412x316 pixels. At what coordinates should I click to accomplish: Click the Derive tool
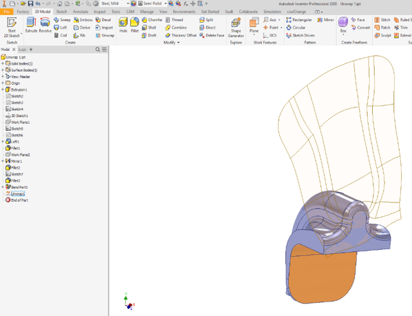82,28
